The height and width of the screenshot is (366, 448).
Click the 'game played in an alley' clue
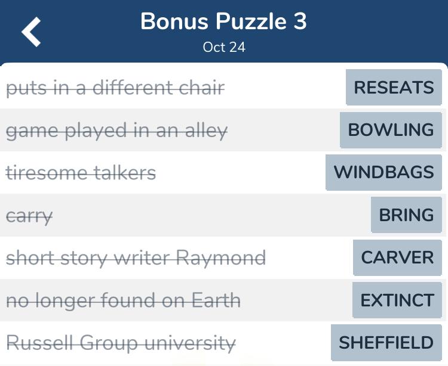pyautogui.click(x=117, y=131)
